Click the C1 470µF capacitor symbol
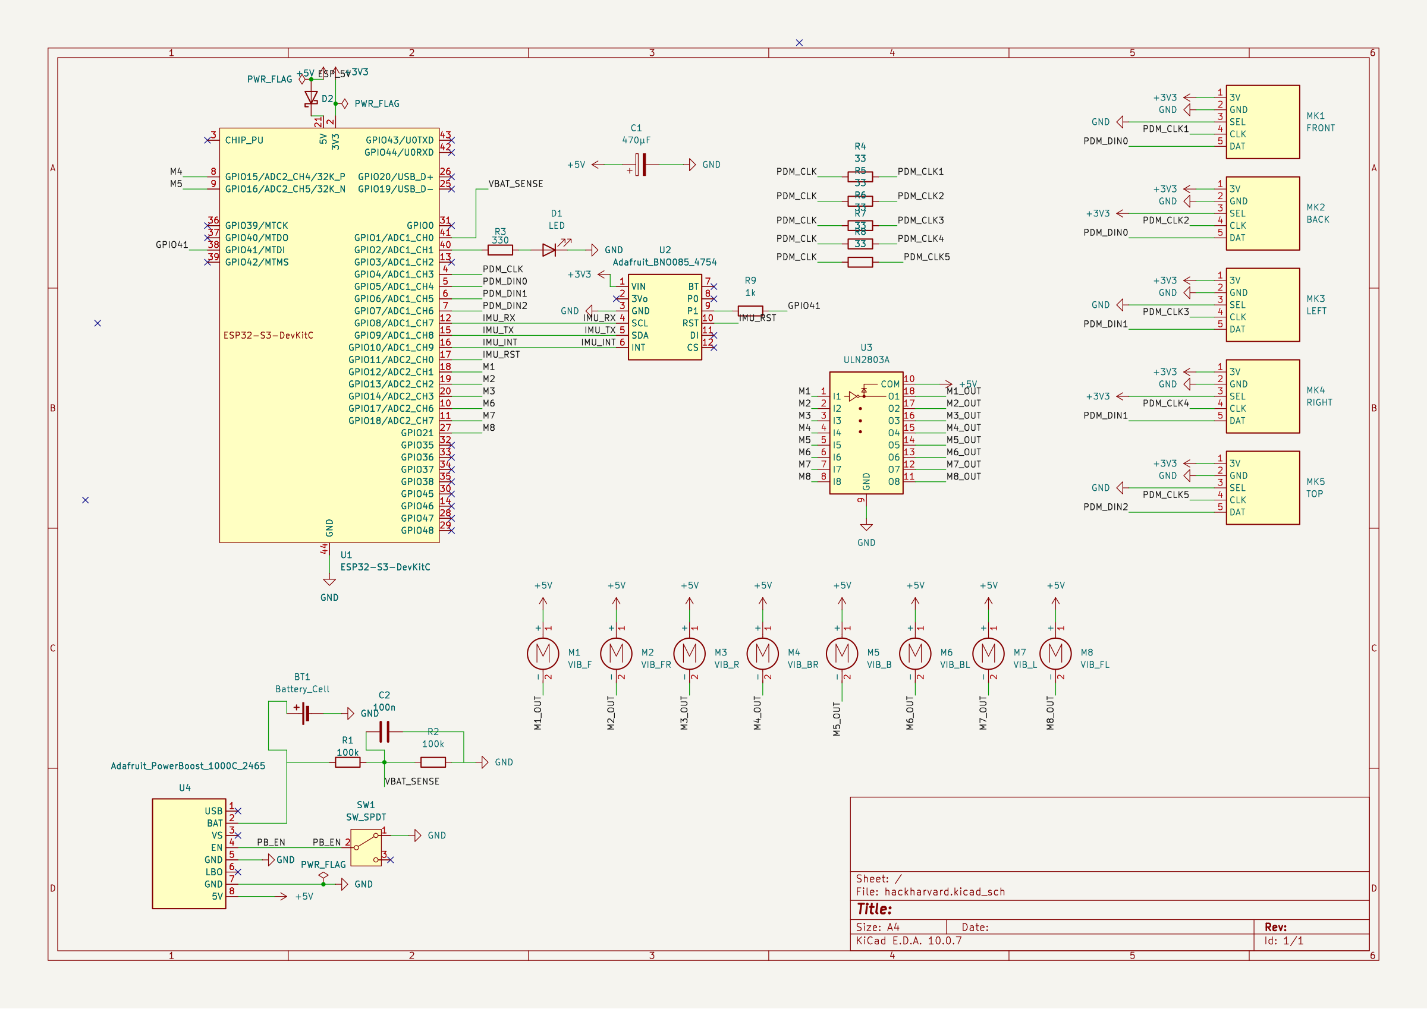 [642, 165]
